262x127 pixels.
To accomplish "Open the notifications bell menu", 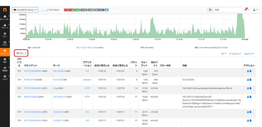I will [246, 10].
